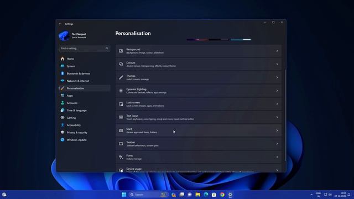Image resolution: width=354 pixels, height=199 pixels.
Task: Open Gaming settings in the sidebar
Action: [85, 118]
